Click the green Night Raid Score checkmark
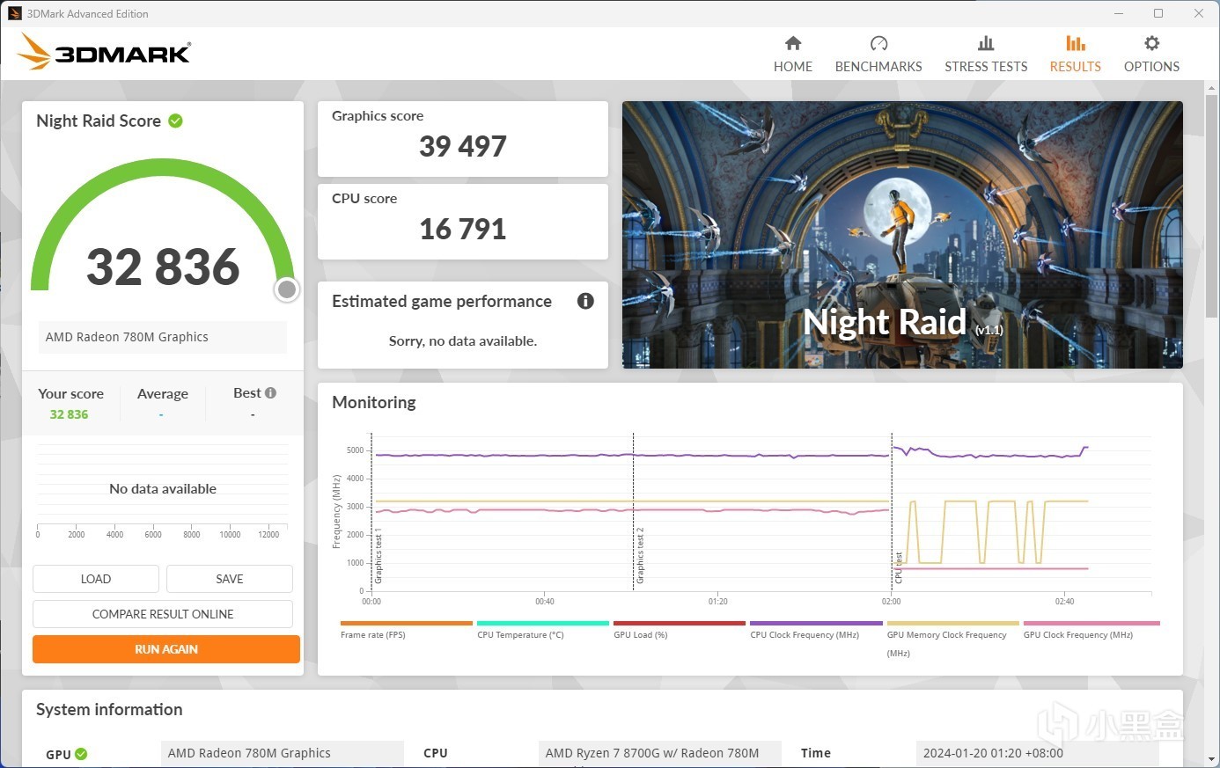The image size is (1220, 768). tap(175, 121)
